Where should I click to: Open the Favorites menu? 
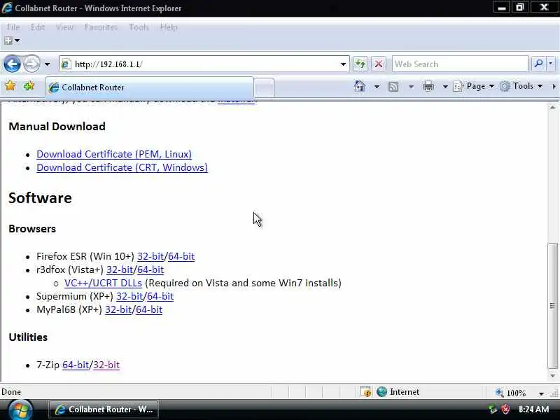coord(101,27)
